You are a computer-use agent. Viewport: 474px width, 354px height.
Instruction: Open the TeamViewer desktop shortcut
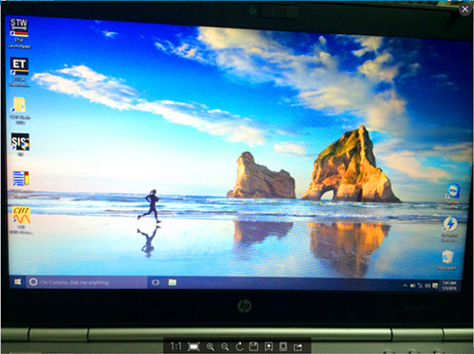click(x=453, y=196)
